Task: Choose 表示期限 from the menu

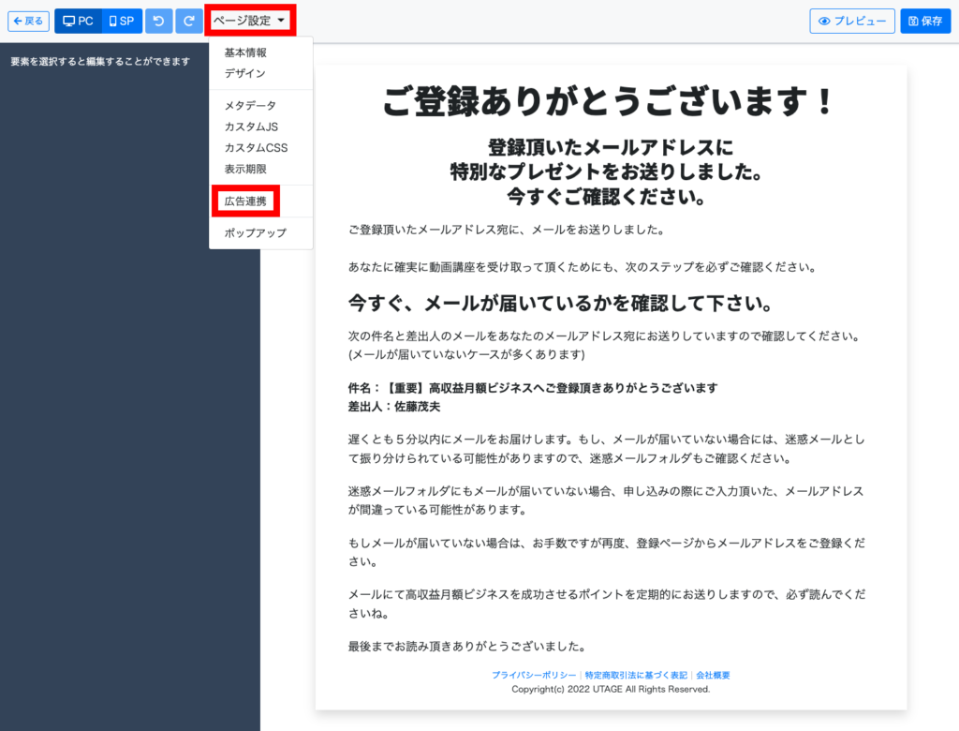Action: point(245,169)
